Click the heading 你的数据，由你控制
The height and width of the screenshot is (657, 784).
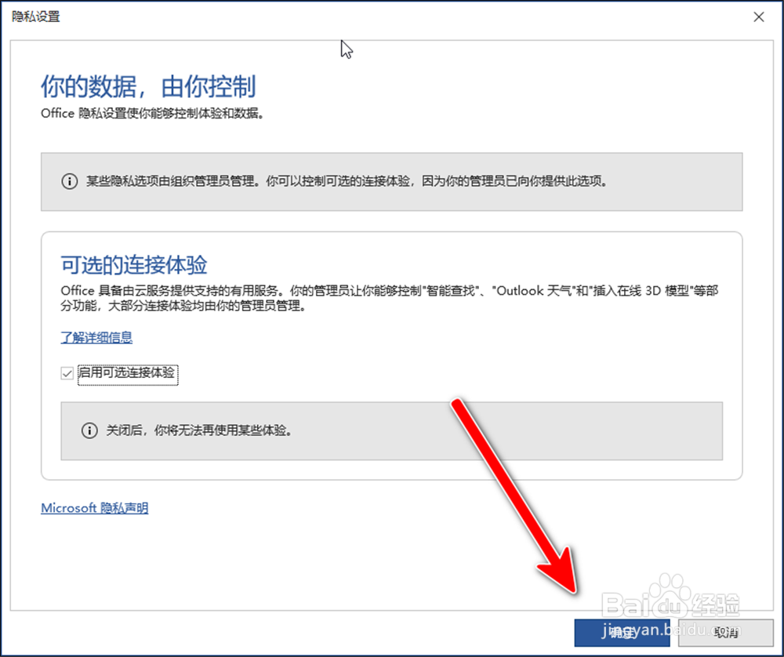tap(148, 86)
